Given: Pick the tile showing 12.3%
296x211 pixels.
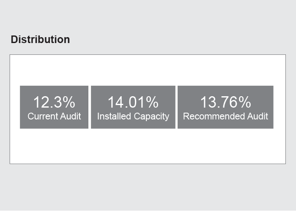Looking at the screenshot, I should pos(54,107).
